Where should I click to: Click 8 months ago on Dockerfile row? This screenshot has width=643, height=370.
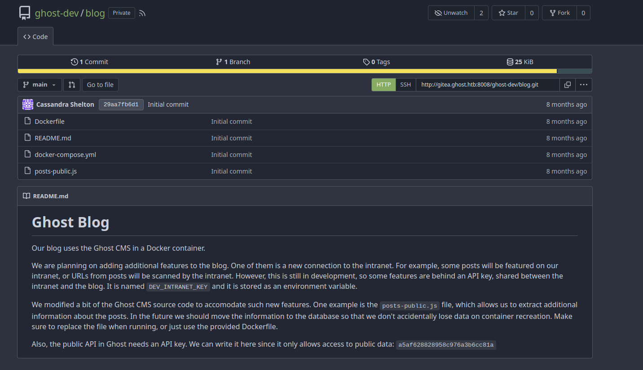pos(567,121)
